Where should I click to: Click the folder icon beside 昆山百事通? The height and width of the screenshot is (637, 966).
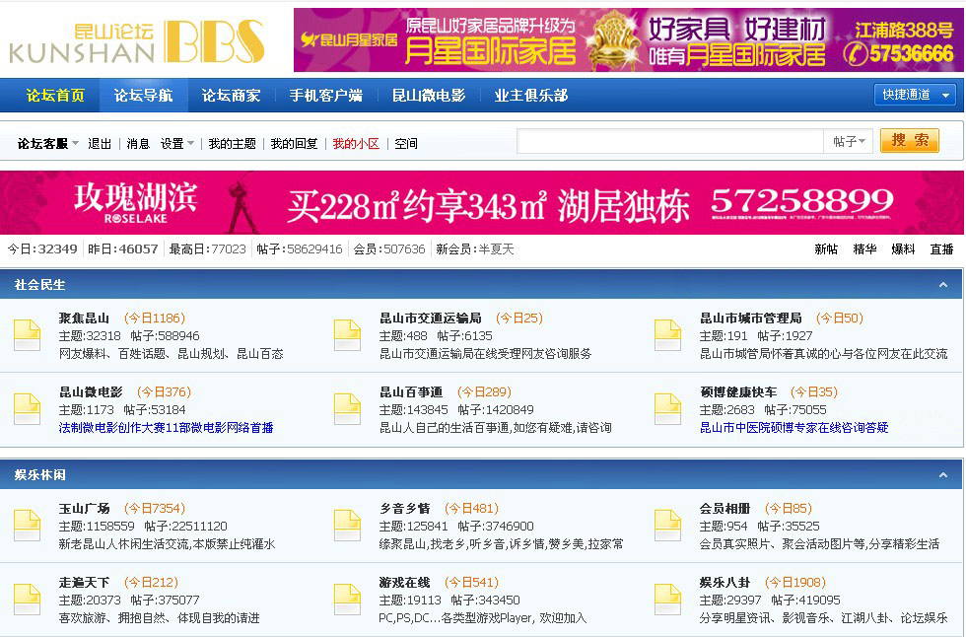click(347, 409)
